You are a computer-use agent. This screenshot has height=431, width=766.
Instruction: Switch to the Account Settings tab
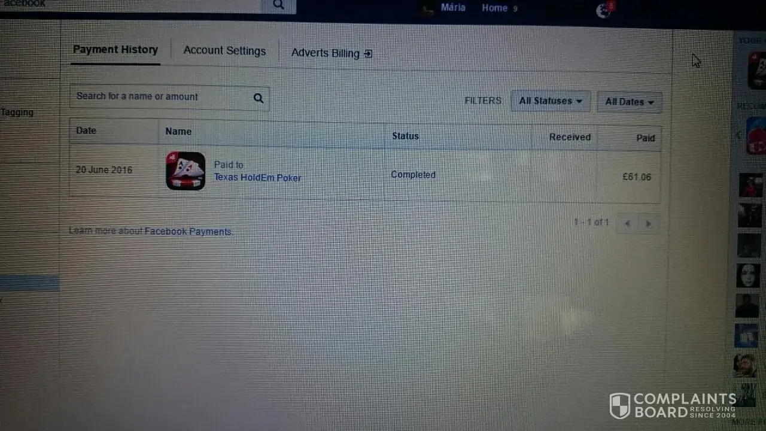click(224, 51)
